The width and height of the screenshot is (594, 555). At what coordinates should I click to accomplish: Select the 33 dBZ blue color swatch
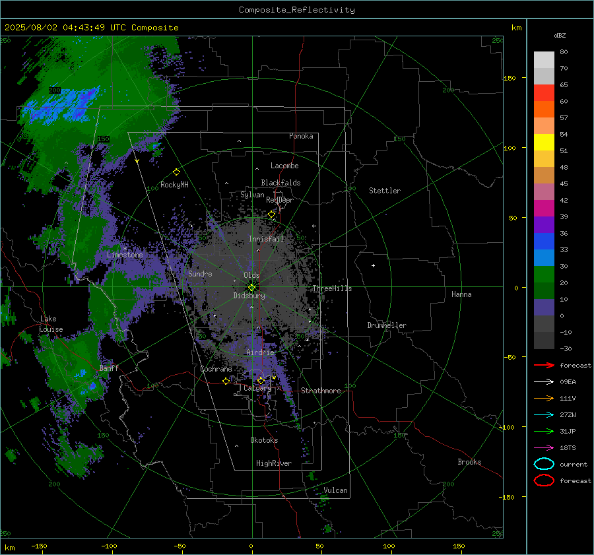pos(544,257)
